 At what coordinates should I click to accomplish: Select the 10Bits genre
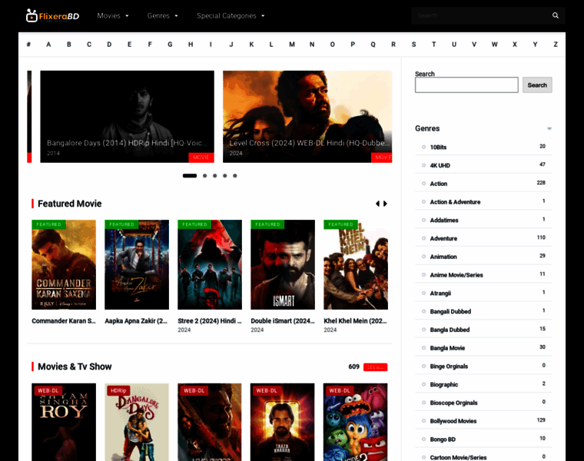(438, 147)
